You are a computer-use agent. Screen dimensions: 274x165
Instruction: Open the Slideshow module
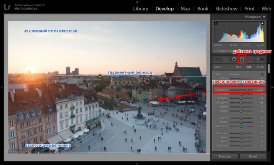pos(226,9)
